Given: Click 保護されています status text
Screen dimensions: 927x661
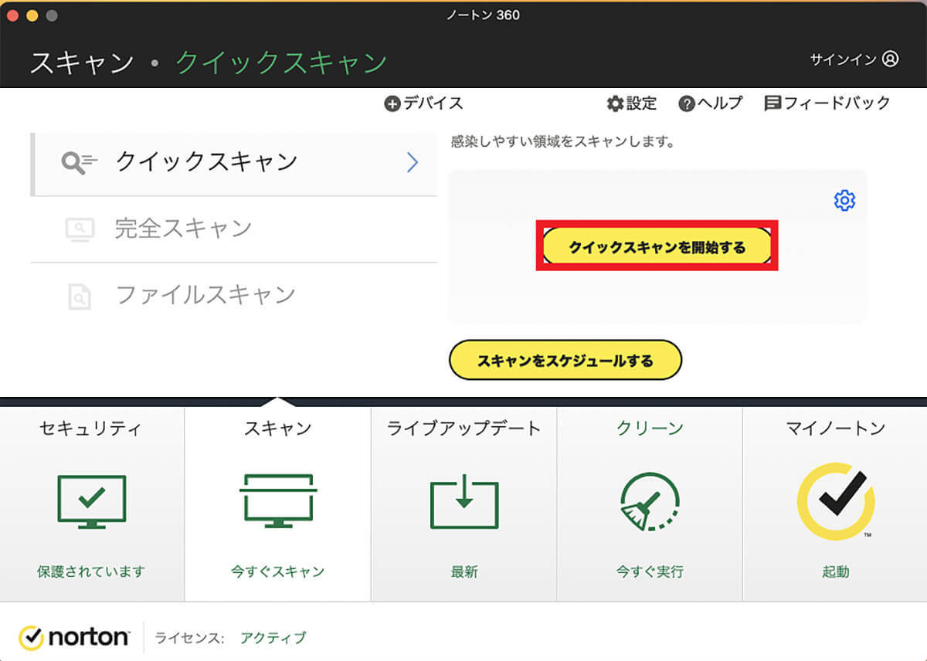Looking at the screenshot, I should click(x=91, y=572).
